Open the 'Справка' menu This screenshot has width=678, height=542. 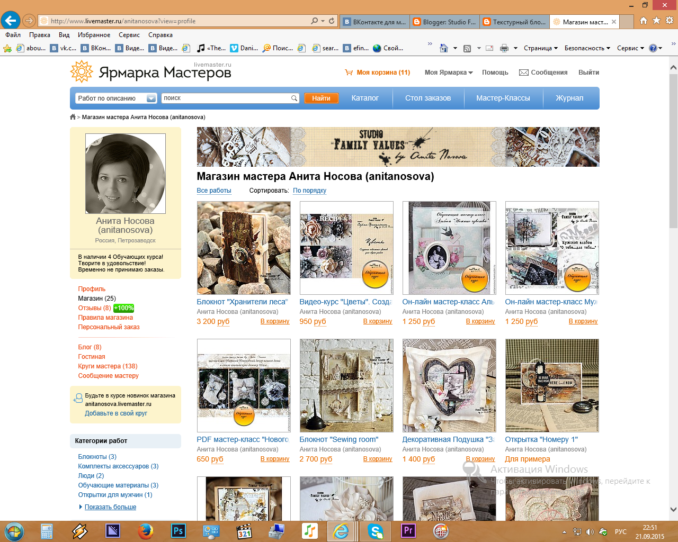(160, 35)
